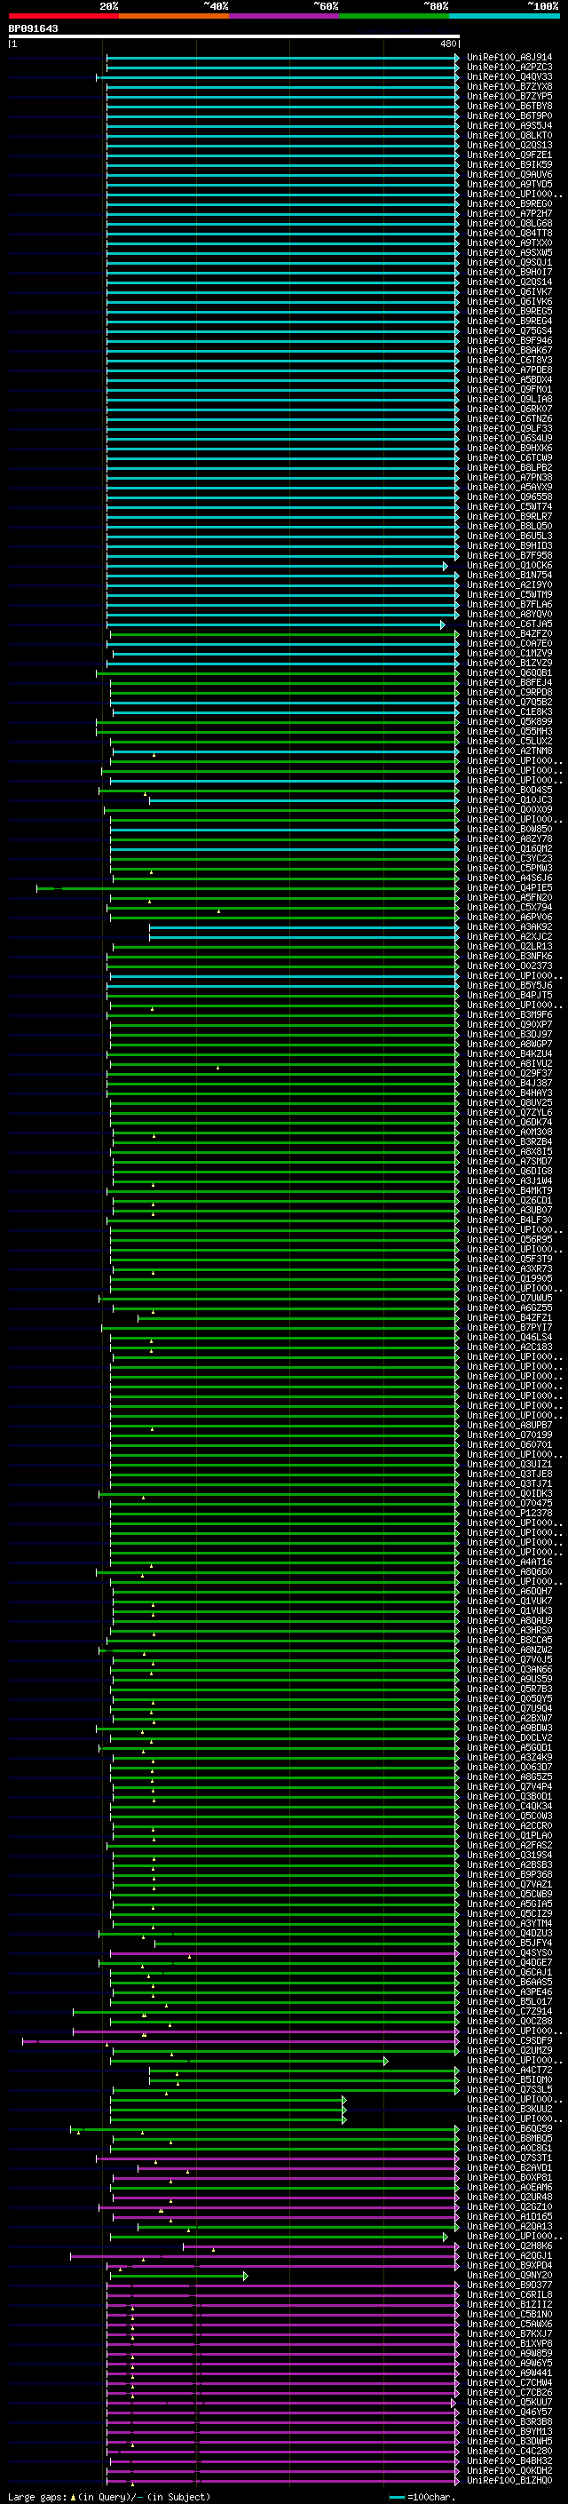The image size is (568, 2504).
Task: Click the green ~80% identity legend bar
Action: click(394, 16)
